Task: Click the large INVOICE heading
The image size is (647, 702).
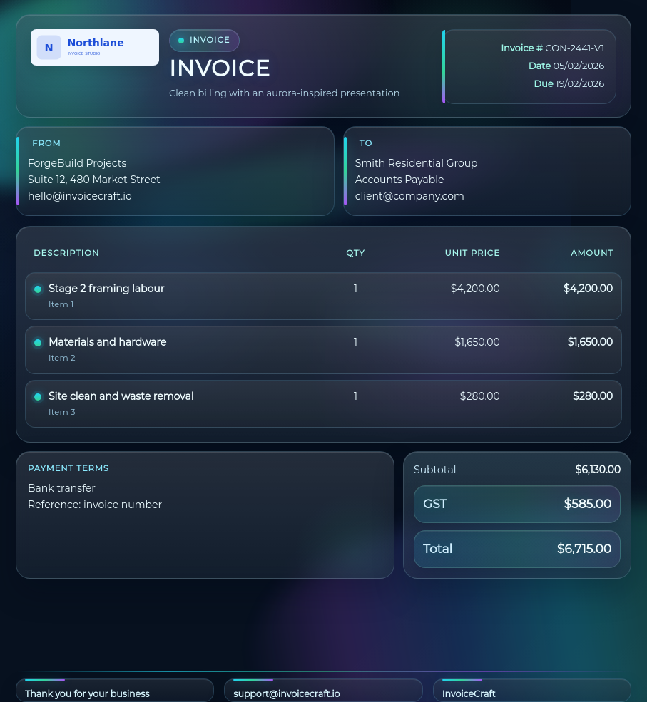Action: 220,68
